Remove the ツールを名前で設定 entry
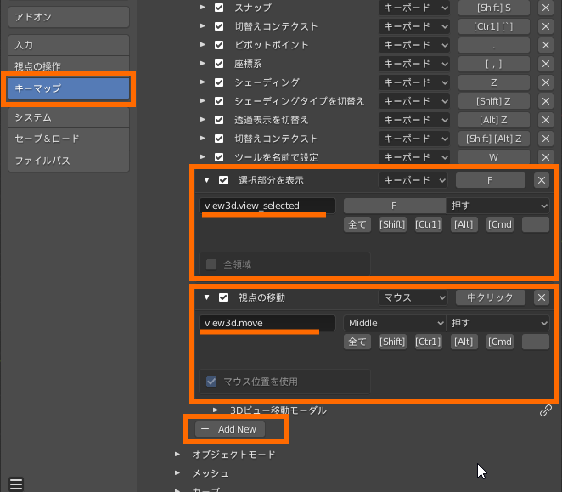 click(546, 157)
